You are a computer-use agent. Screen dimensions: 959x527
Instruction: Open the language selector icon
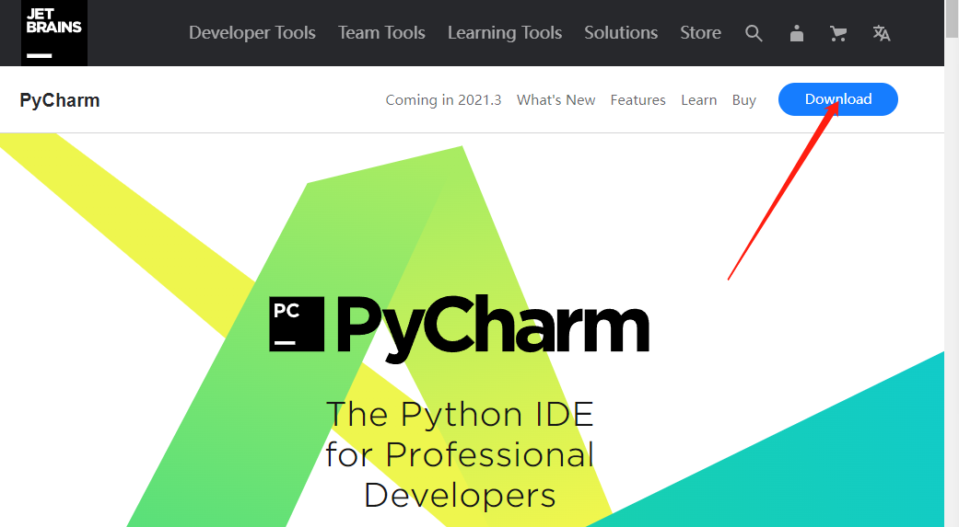pyautogui.click(x=881, y=33)
